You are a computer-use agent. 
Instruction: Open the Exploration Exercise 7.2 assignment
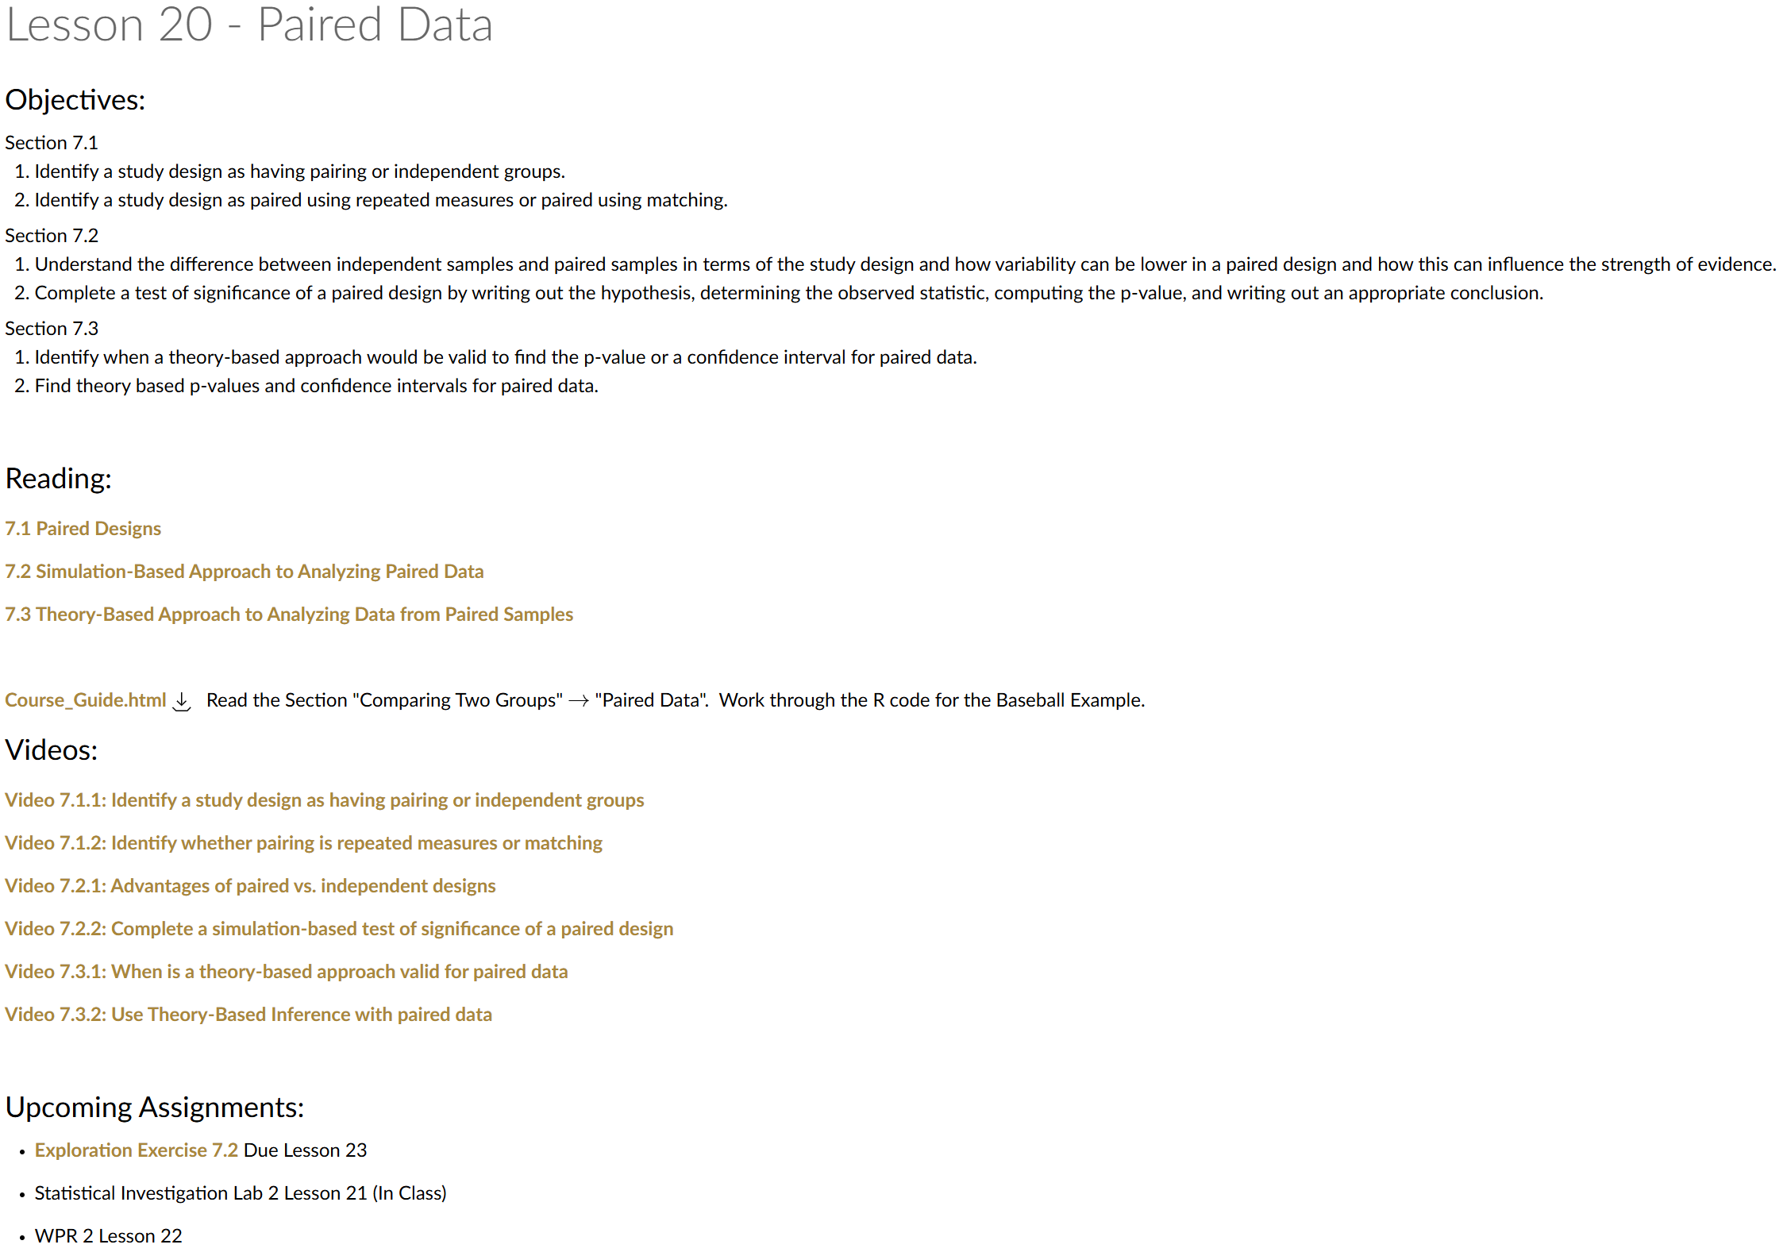coord(137,1150)
